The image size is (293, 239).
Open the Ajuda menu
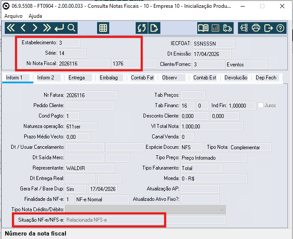[x=35, y=16]
